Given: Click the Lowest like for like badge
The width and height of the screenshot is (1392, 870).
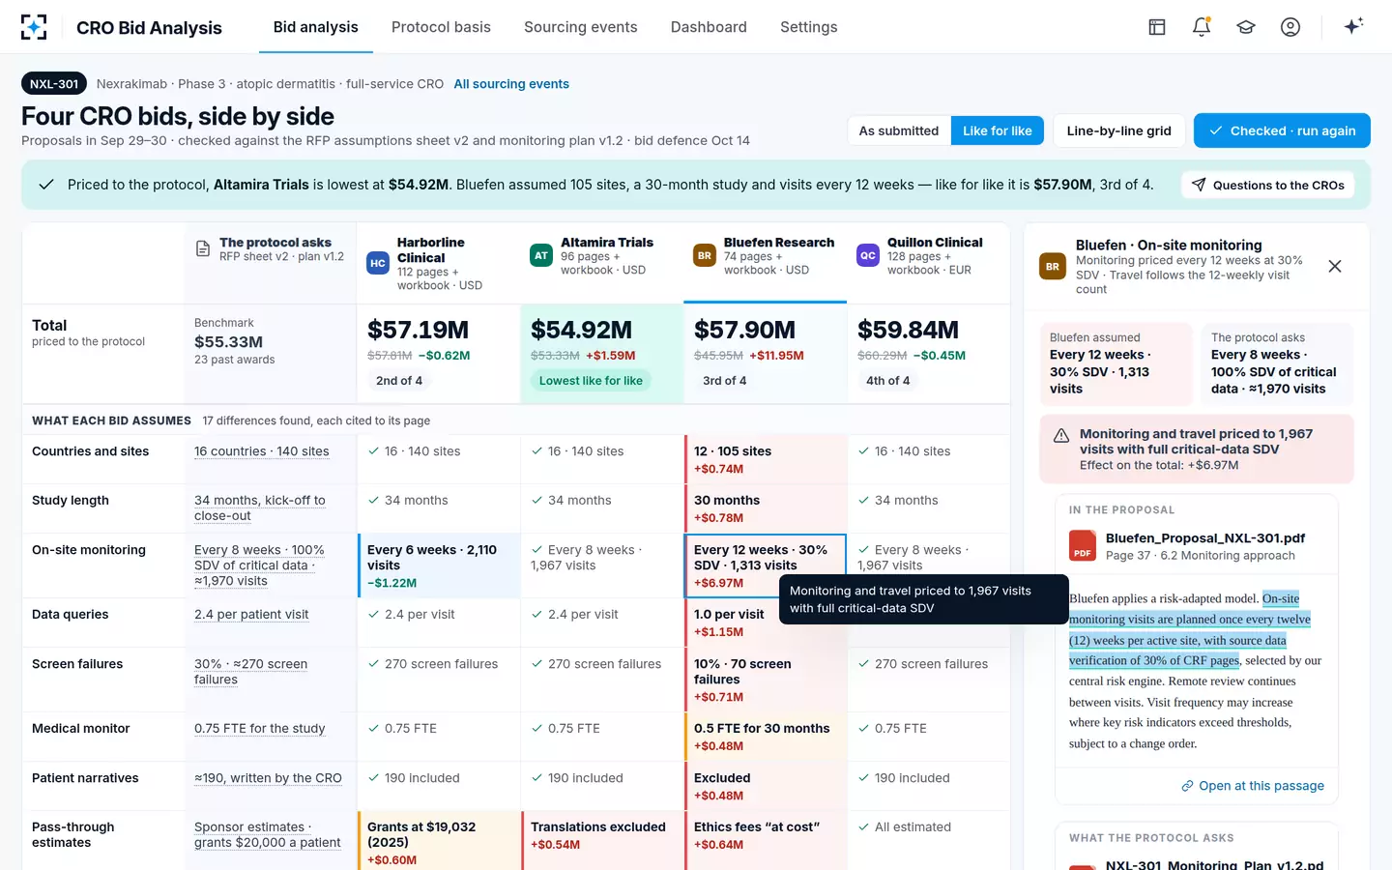Looking at the screenshot, I should point(591,381).
